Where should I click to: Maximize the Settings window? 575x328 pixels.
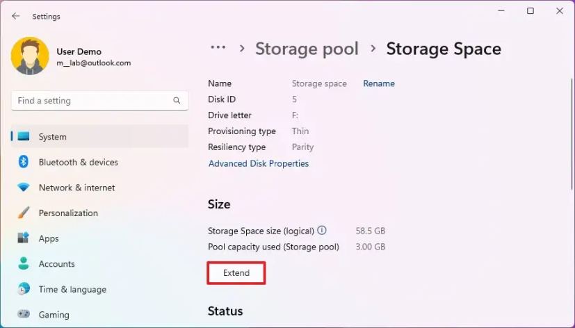[531, 11]
